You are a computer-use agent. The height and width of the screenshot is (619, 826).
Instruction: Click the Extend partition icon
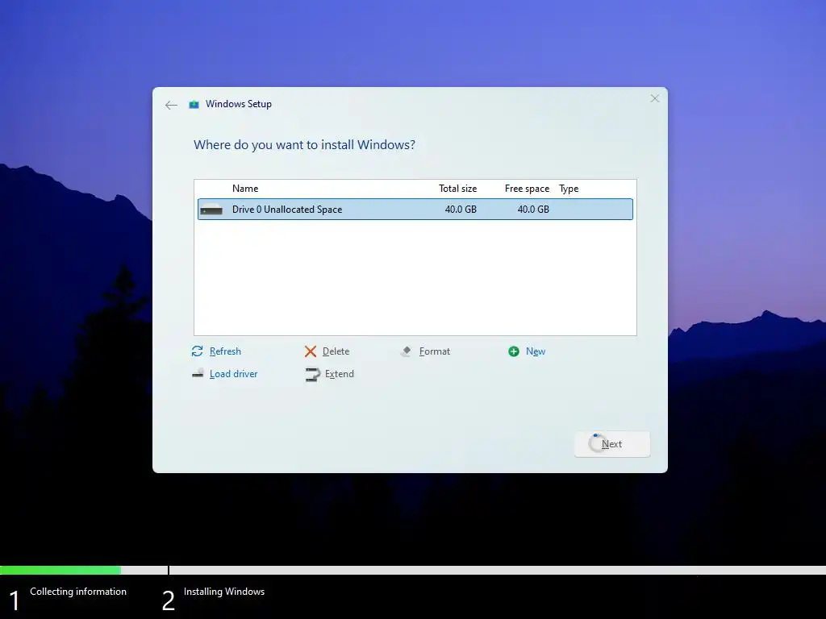click(312, 374)
